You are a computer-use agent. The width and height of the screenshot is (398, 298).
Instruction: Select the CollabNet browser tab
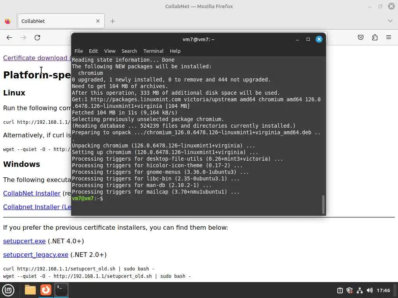point(61,21)
